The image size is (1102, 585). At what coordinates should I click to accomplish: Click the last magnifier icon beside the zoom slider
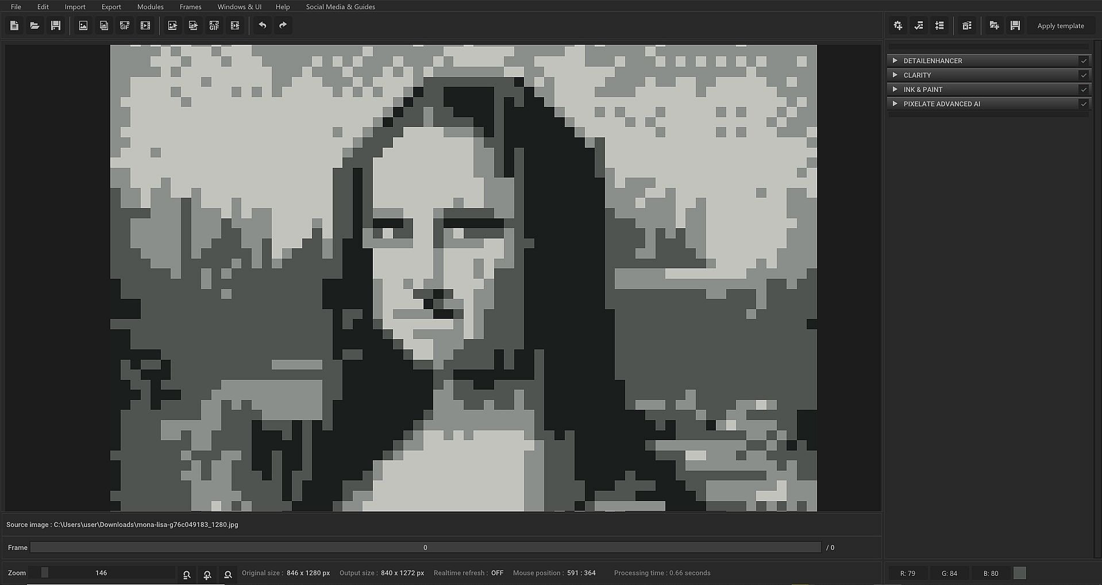coord(228,574)
